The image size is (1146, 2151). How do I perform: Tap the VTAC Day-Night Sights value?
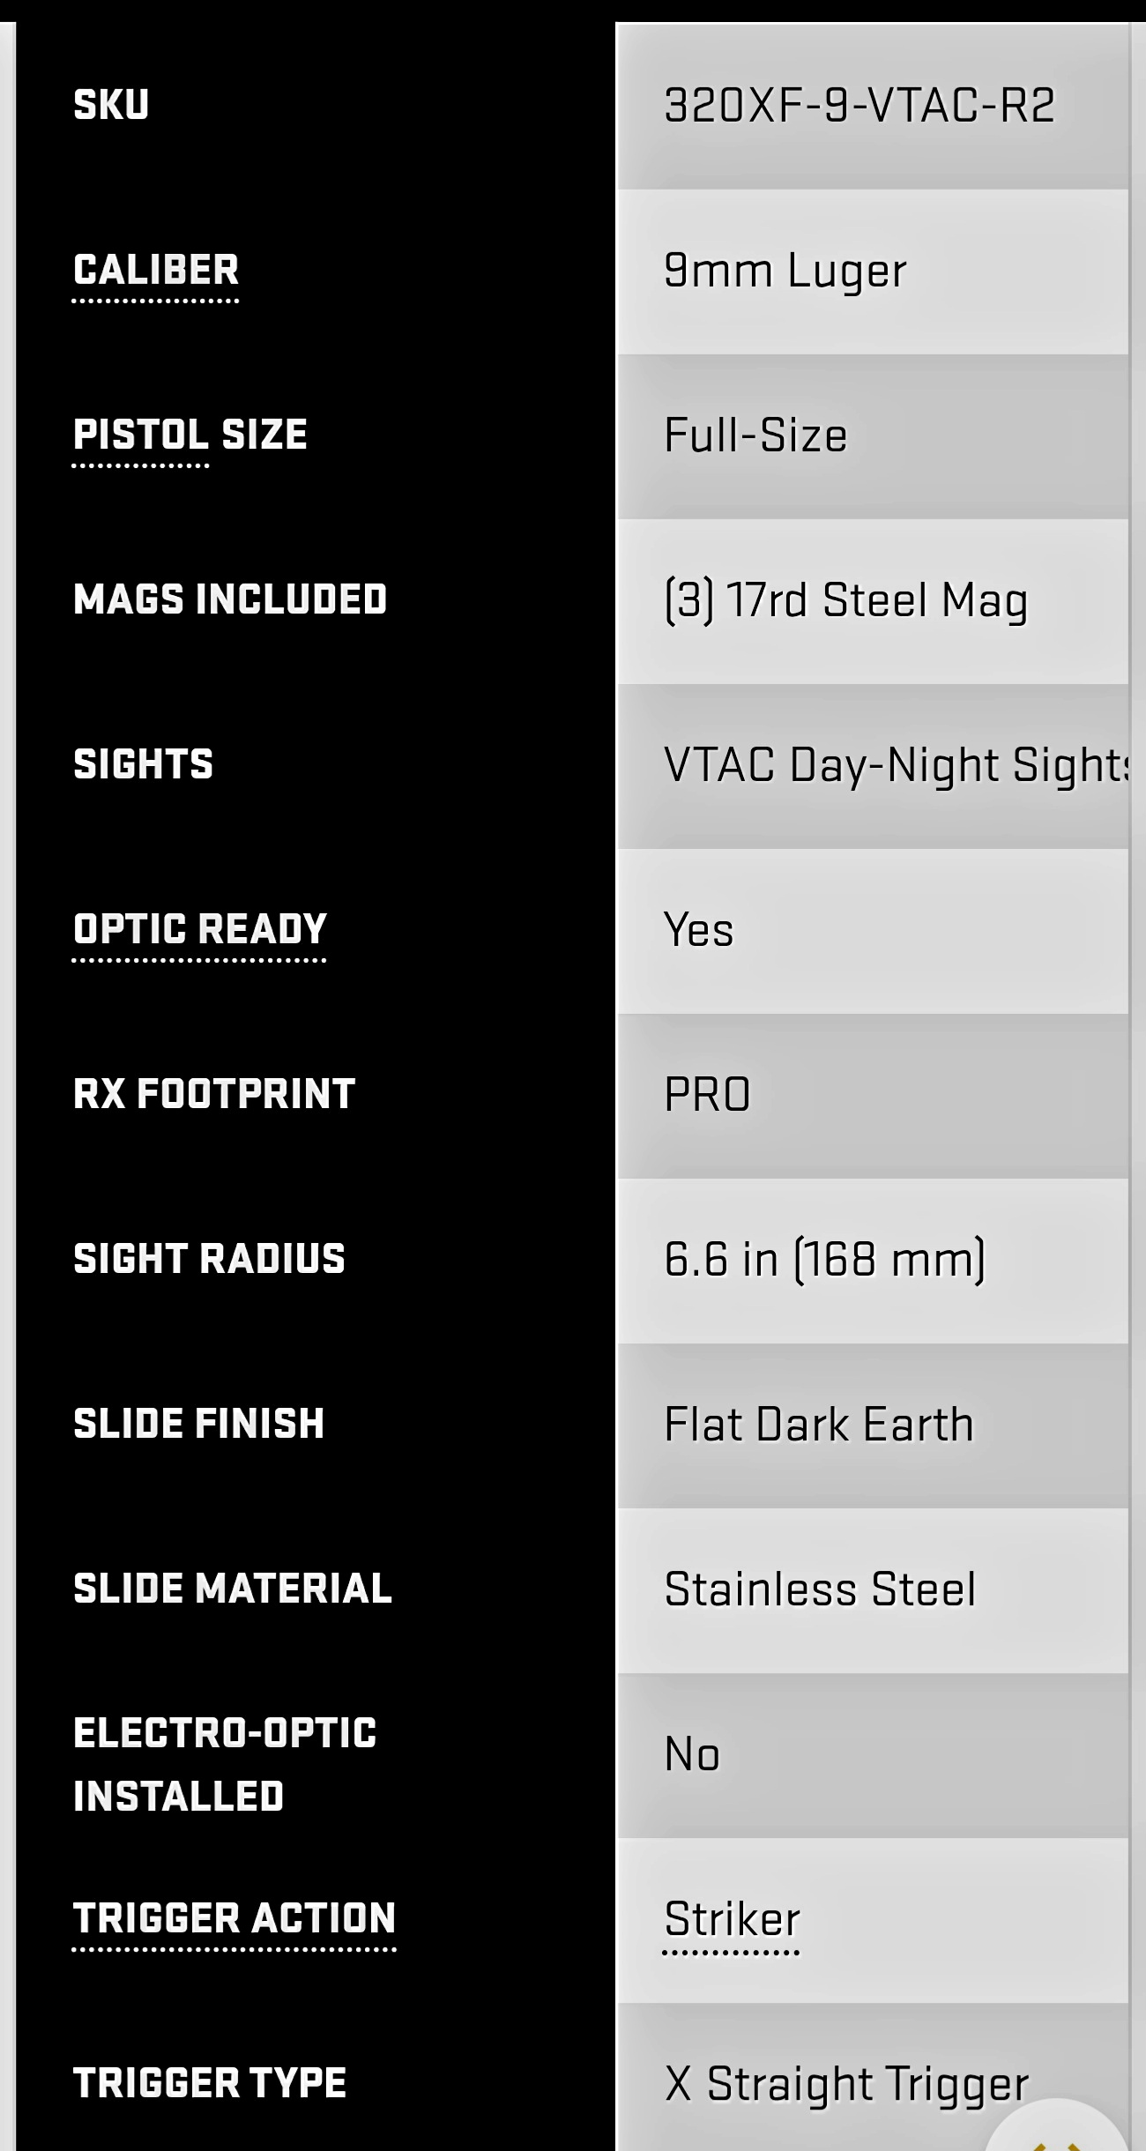tap(895, 765)
